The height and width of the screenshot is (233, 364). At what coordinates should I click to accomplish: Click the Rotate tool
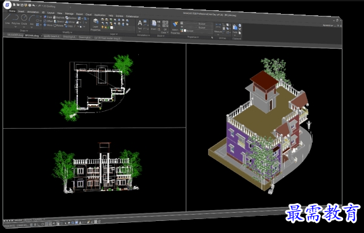click(58, 25)
